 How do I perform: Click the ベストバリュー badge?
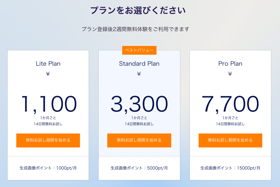(x=139, y=50)
